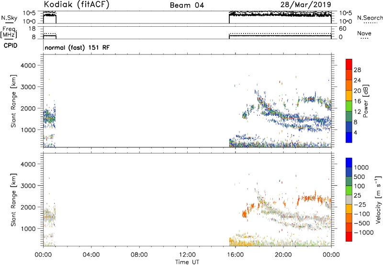Select the 'Beam 04' header label
Screen dimensions: 383x265
(x=187, y=5)
